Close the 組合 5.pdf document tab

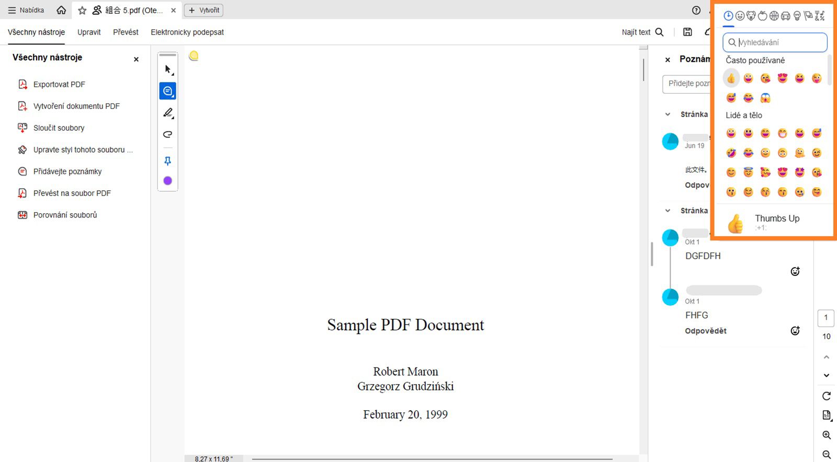pos(173,10)
